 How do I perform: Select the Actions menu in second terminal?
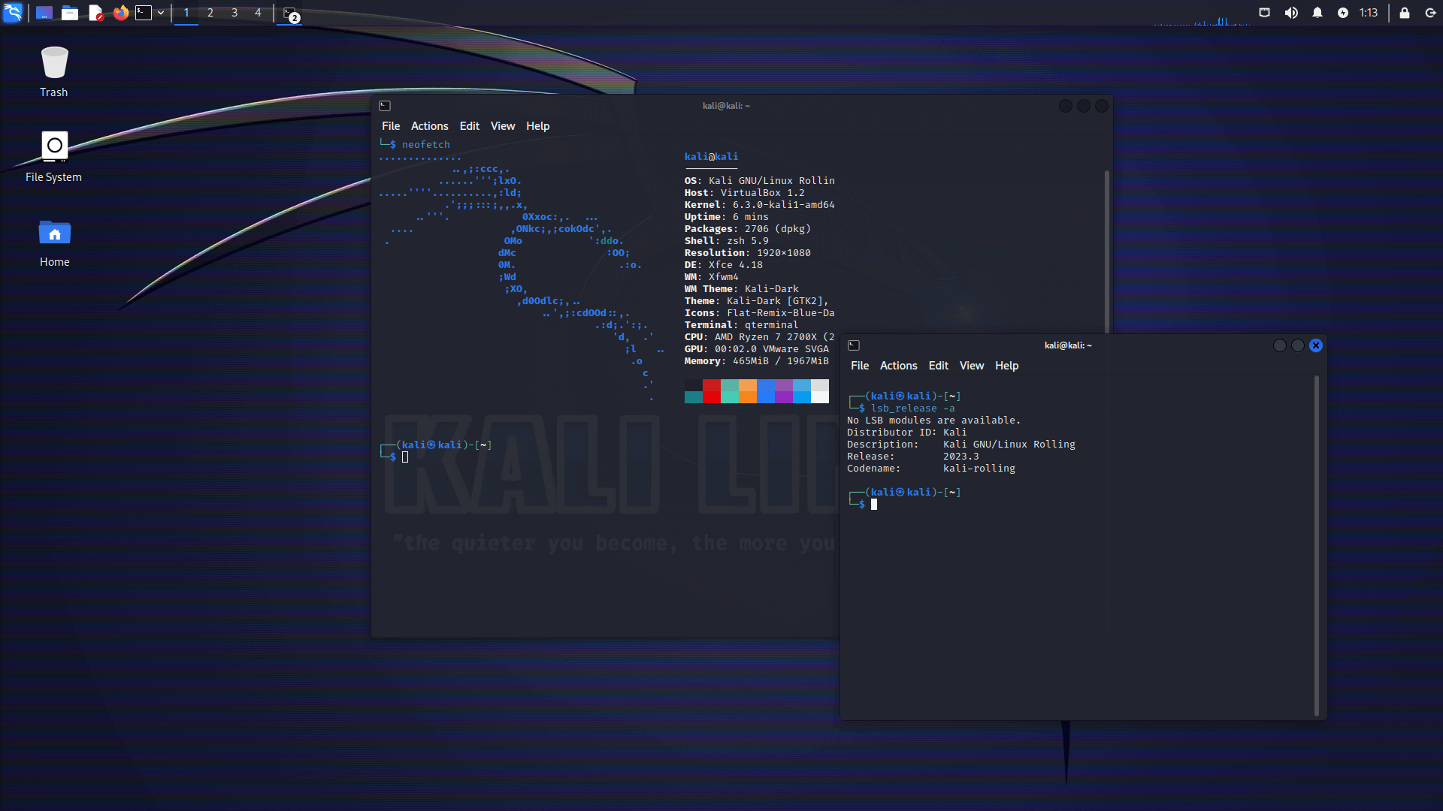(898, 366)
